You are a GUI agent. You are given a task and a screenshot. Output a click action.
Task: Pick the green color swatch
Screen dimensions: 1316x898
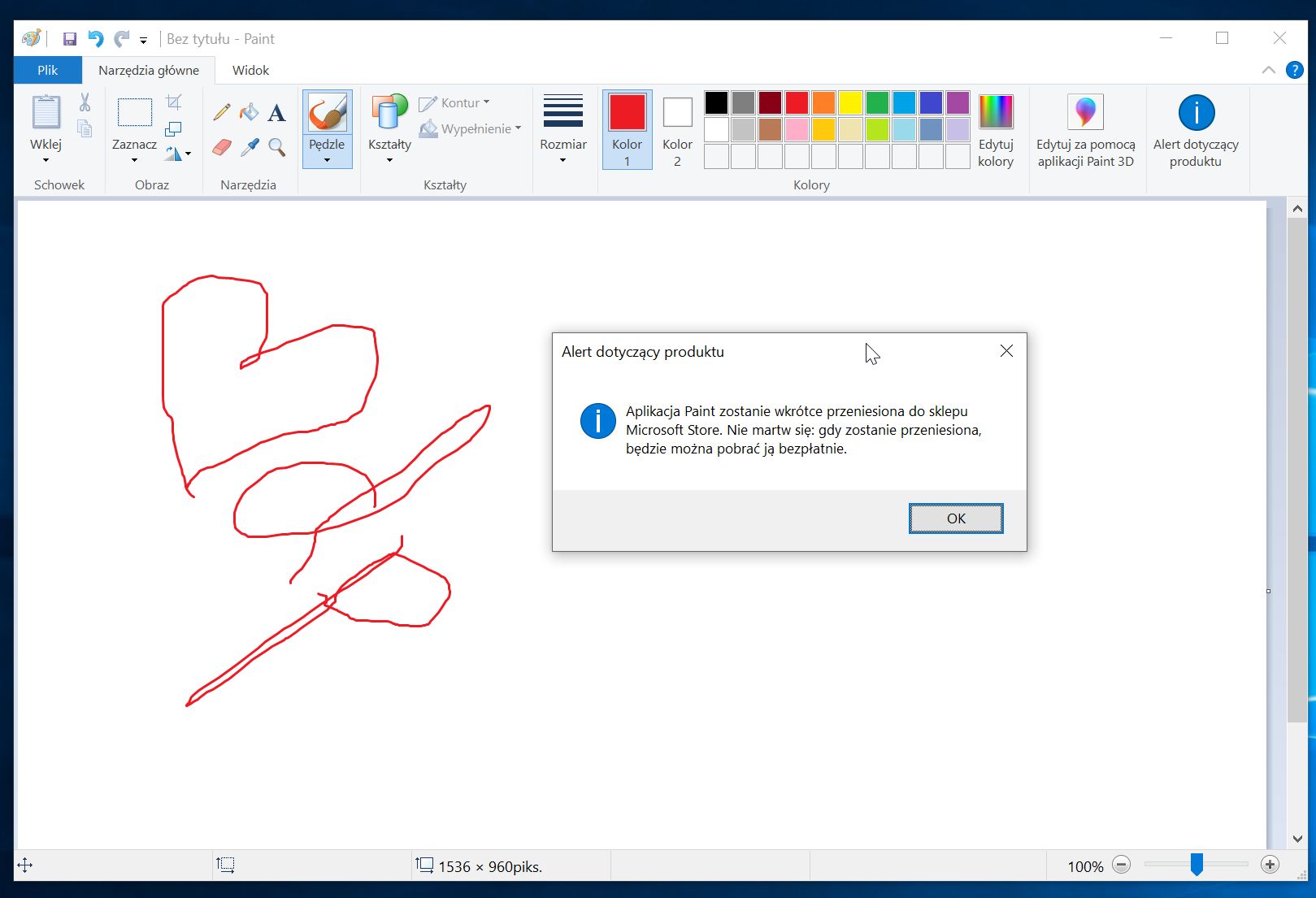point(877,103)
